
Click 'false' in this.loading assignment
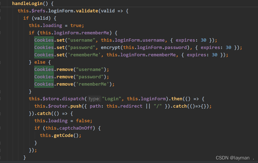83,121
